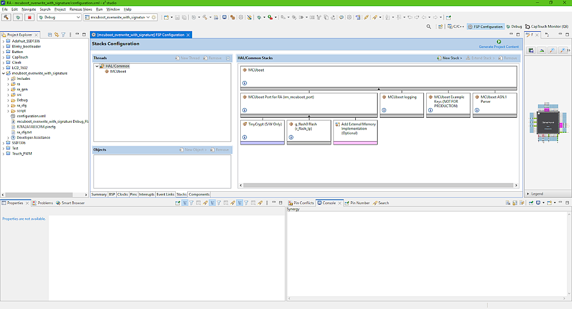Screen dimensions: 572x309
Task: Open the CapTouch Monitor (QE) perspective
Action: pos(546,27)
